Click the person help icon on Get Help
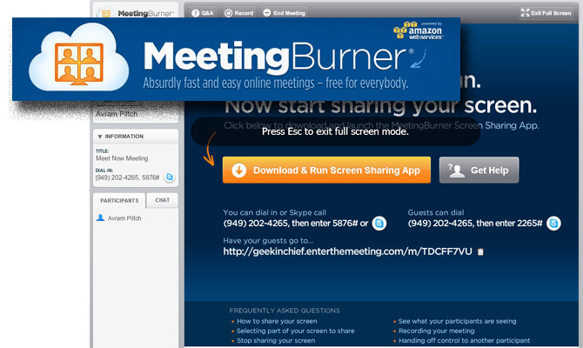The width and height of the screenshot is (583, 348). (456, 171)
